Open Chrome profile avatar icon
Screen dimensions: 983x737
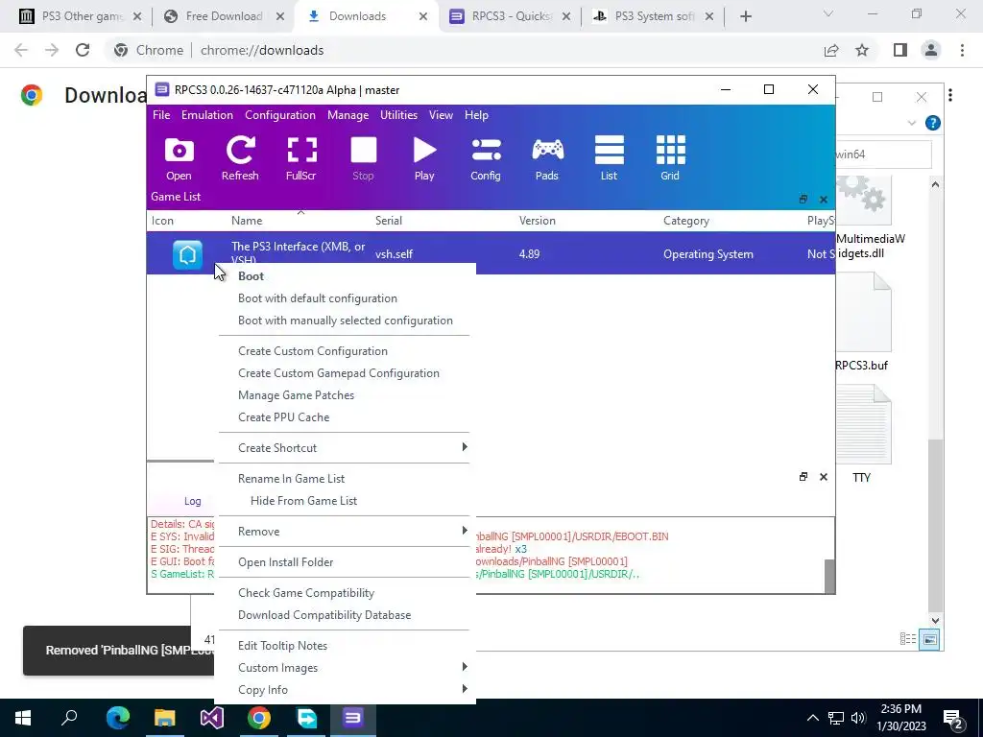(931, 50)
